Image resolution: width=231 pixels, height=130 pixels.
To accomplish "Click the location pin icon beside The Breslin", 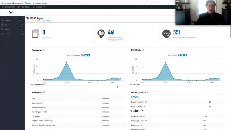I will coord(19,7).
